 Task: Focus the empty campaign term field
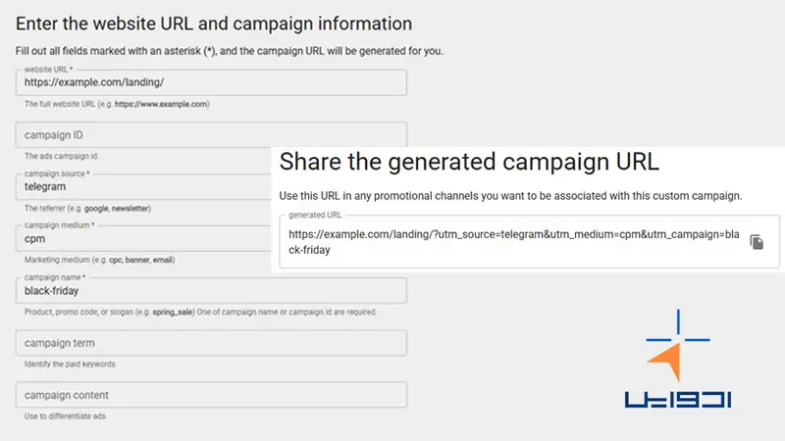pos(211,343)
